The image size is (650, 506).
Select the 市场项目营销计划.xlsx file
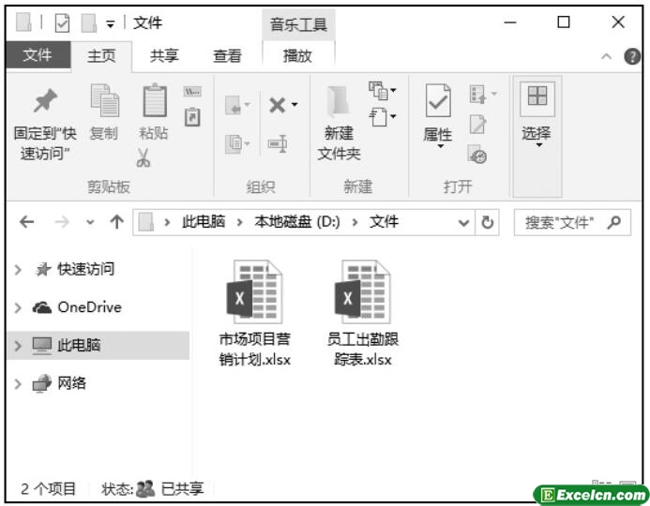pos(254,313)
